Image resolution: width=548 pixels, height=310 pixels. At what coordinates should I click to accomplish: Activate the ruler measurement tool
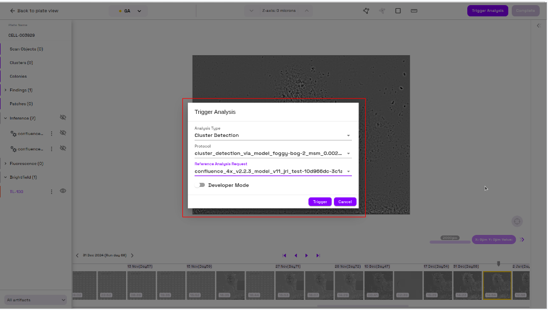pos(414,11)
